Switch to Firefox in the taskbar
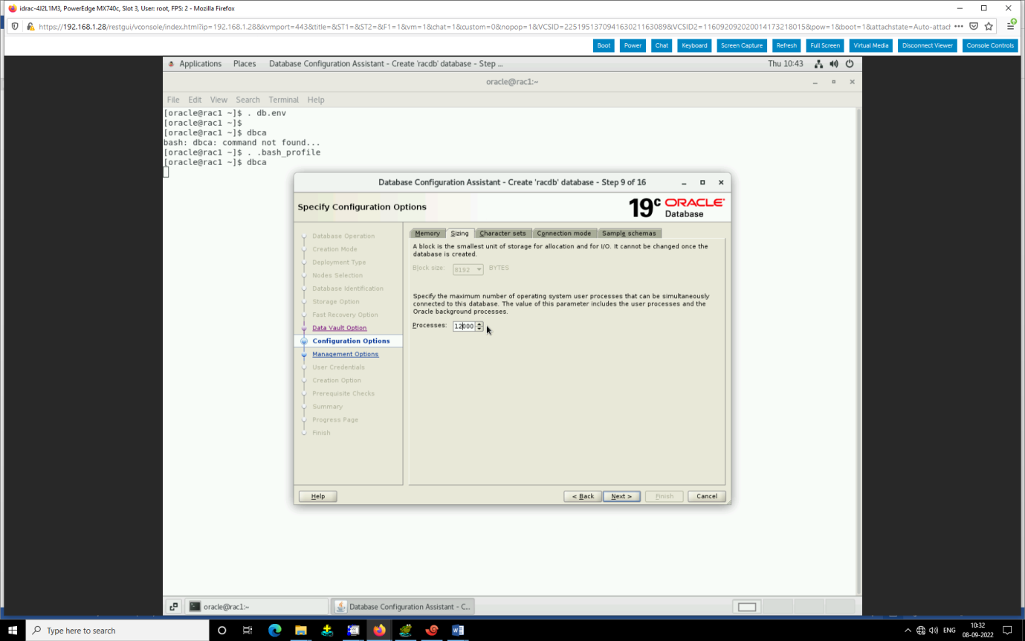Viewport: 1025px width, 641px height. click(379, 630)
